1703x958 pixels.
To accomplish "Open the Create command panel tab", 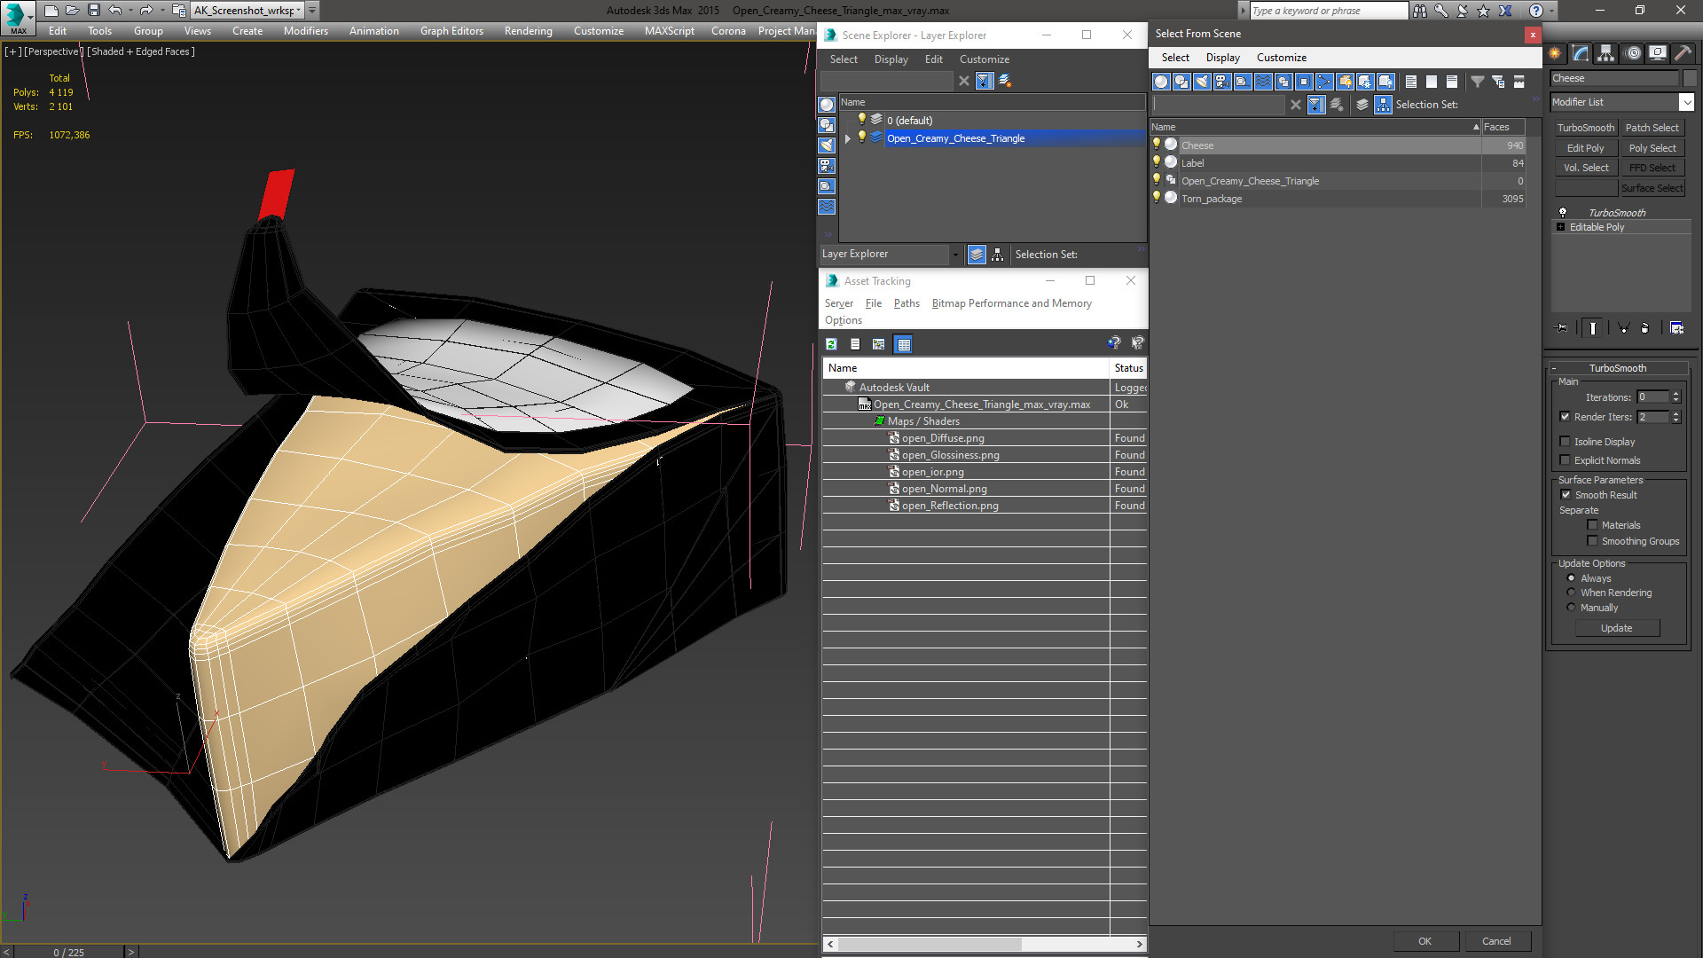I will tap(1555, 53).
